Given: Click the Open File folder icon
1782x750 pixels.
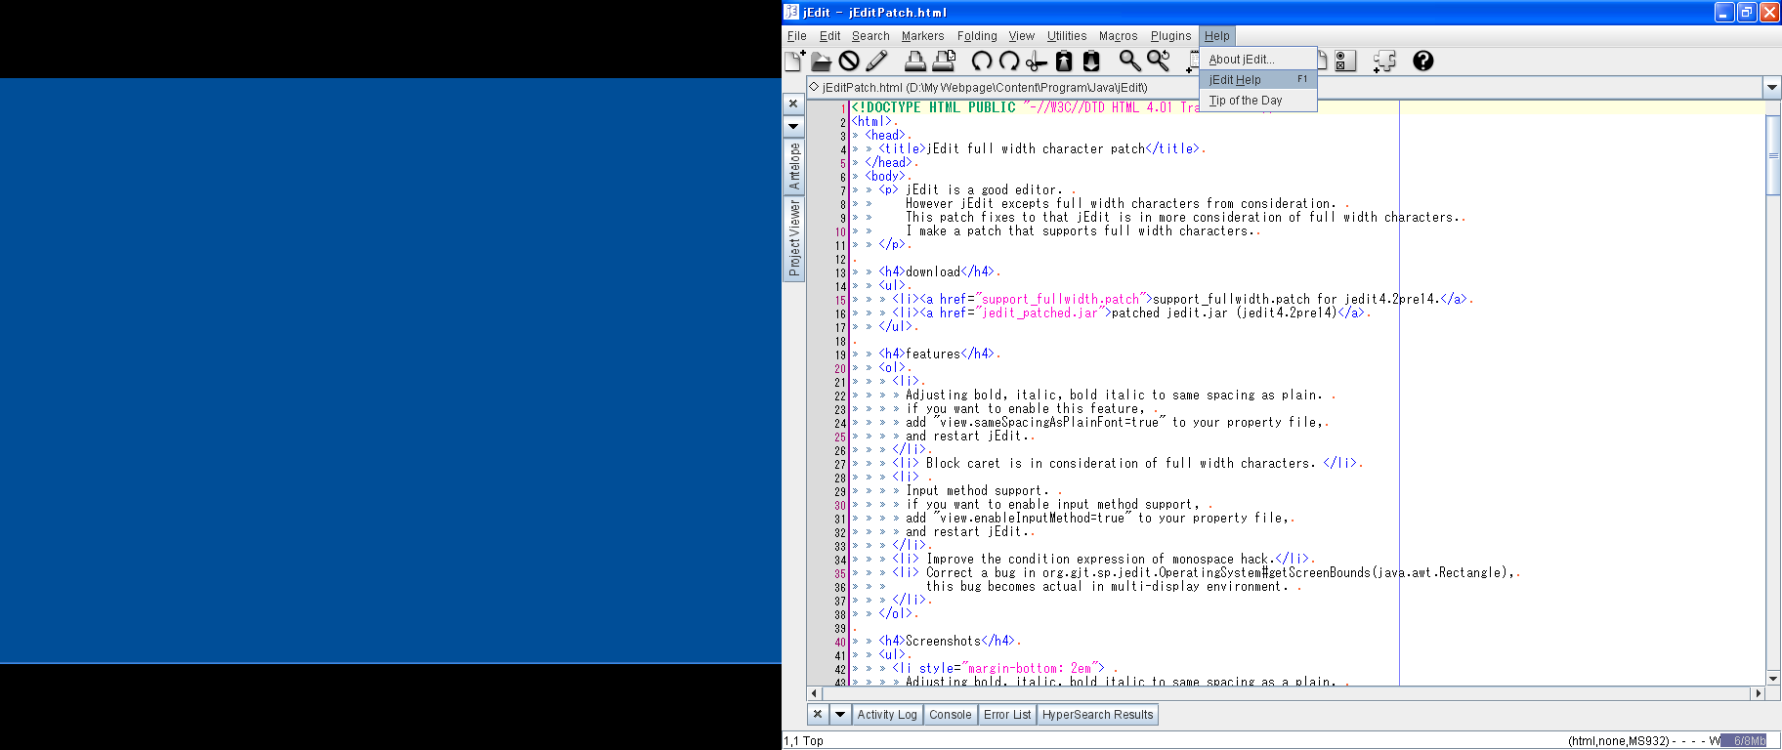Looking at the screenshot, I should (x=822, y=62).
